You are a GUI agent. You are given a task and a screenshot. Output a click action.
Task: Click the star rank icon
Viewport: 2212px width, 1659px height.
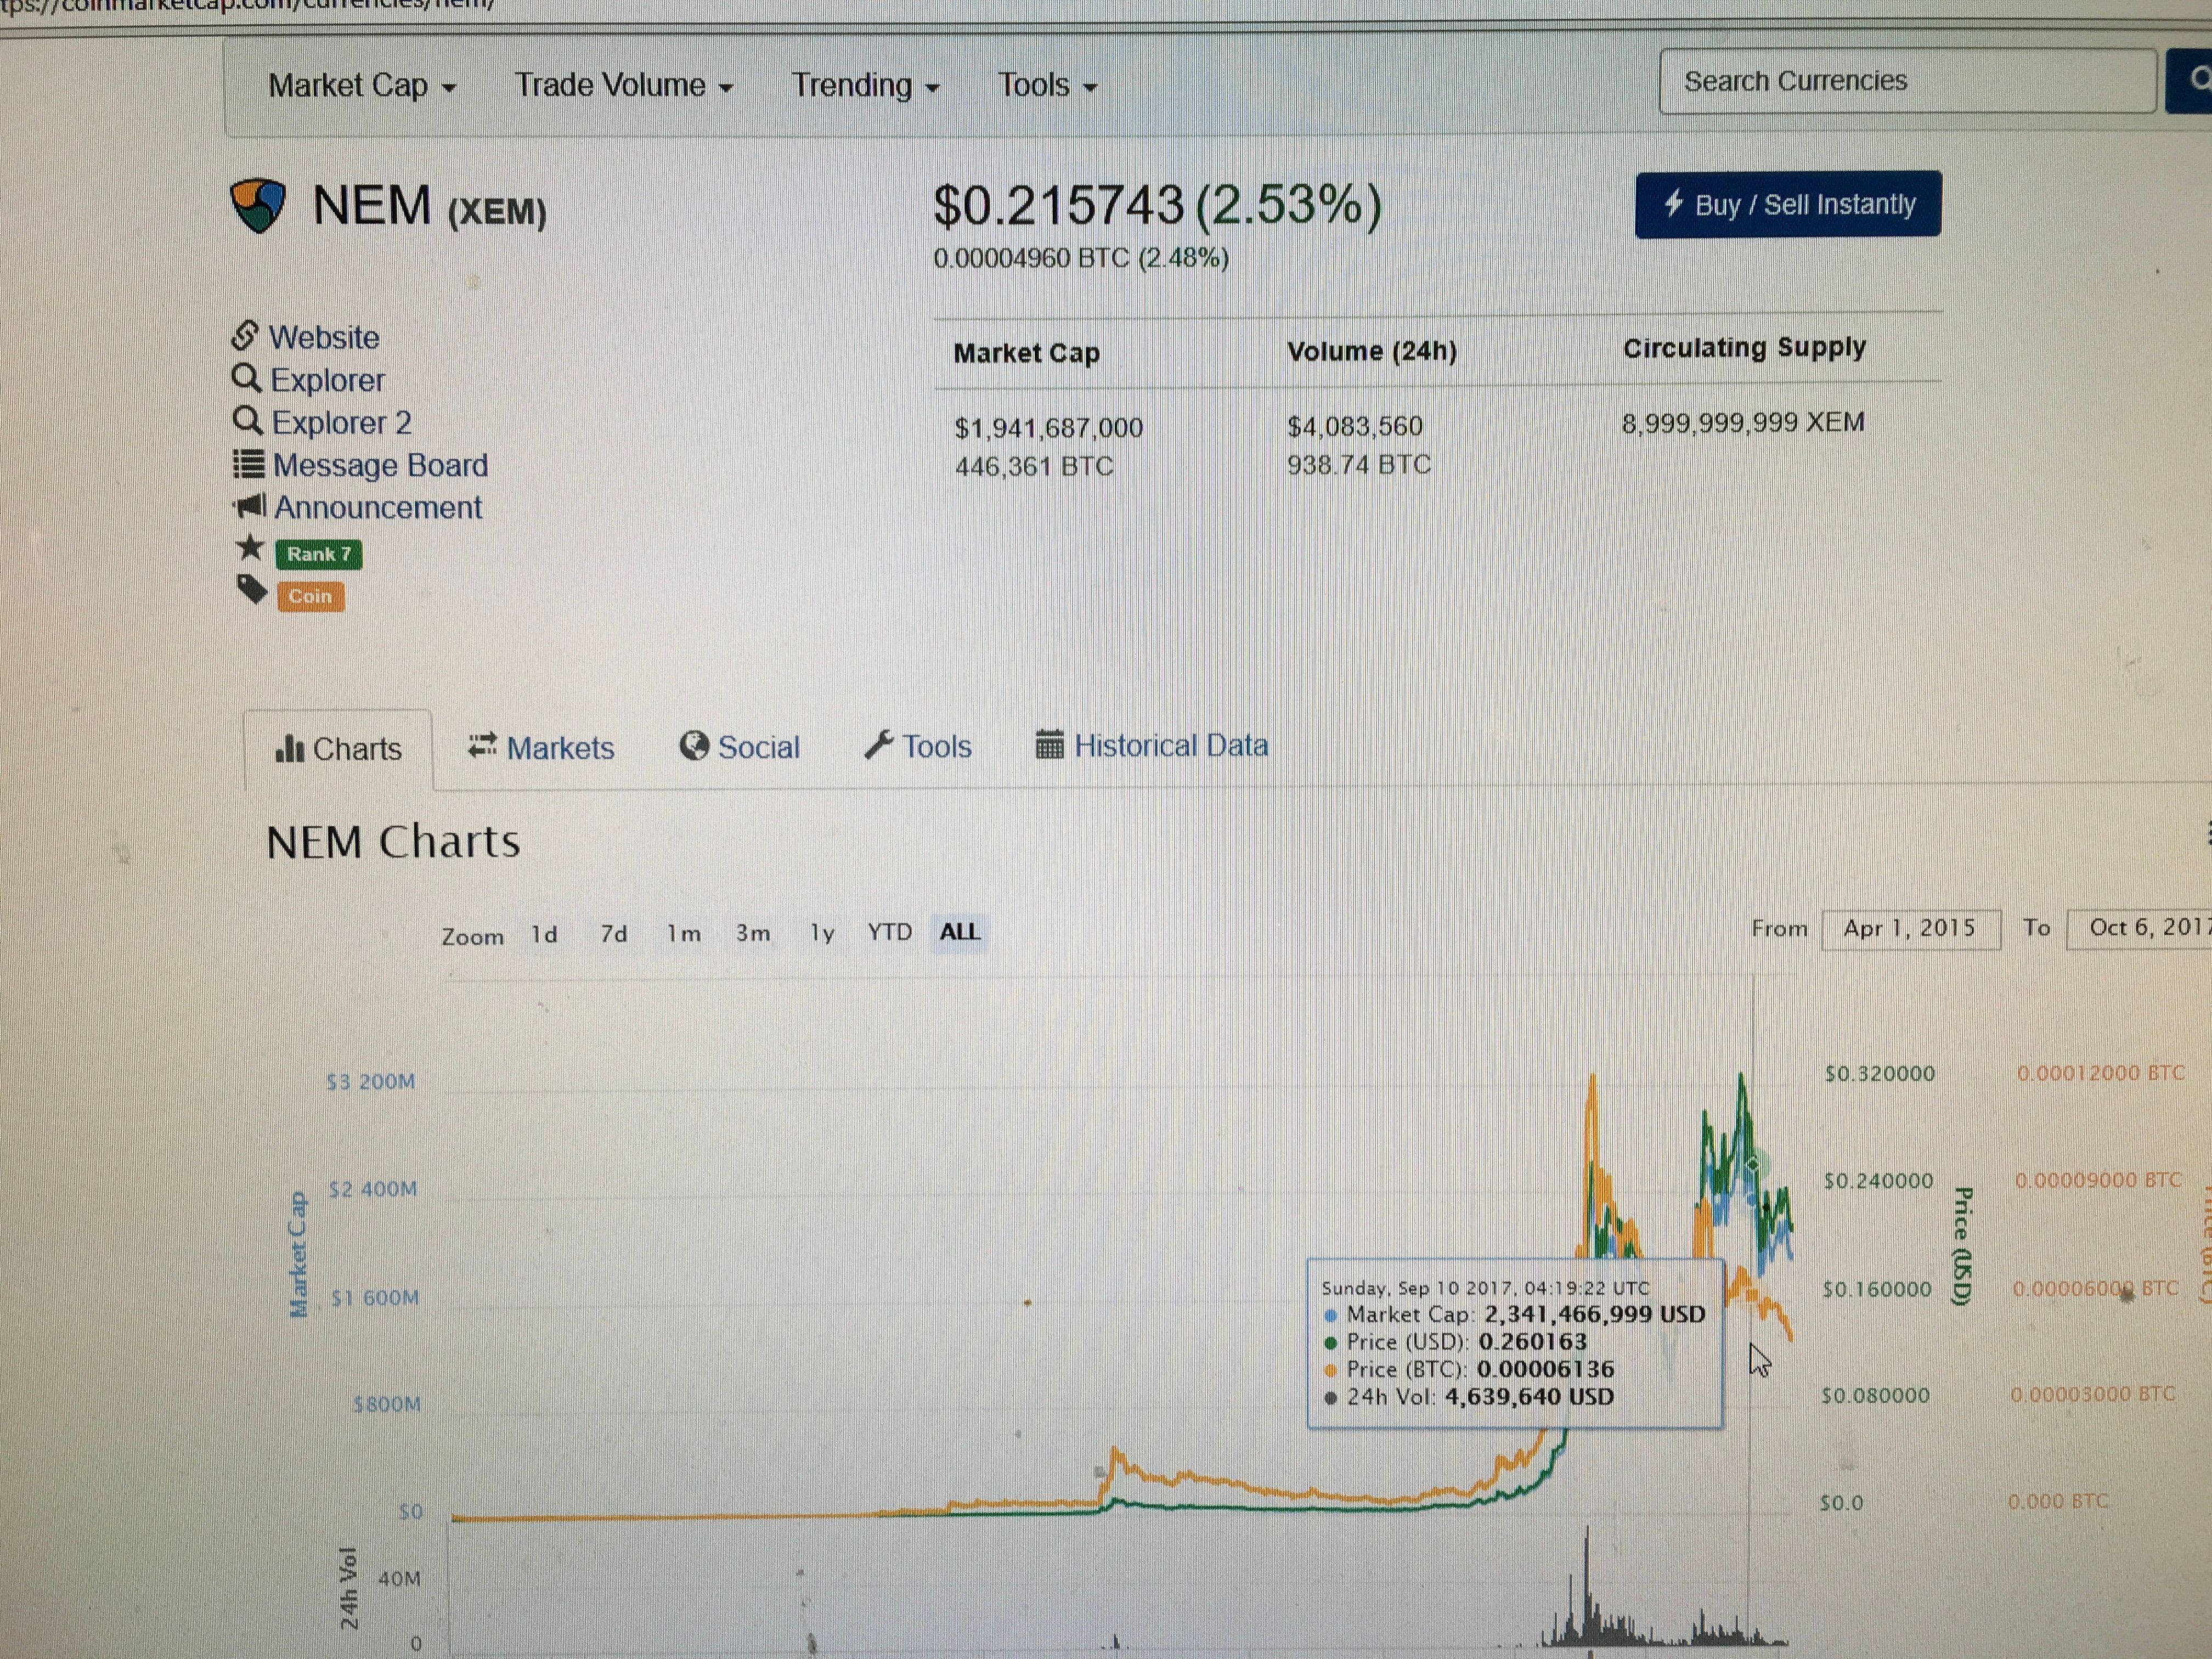pyautogui.click(x=250, y=548)
